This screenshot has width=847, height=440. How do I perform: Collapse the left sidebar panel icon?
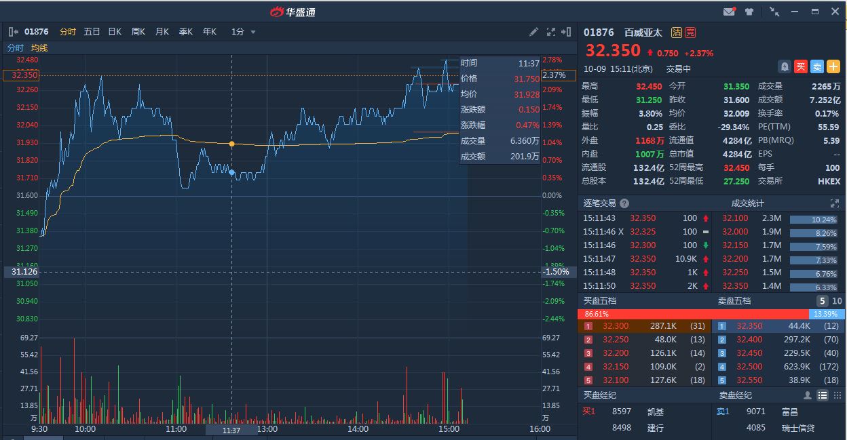[x=14, y=32]
